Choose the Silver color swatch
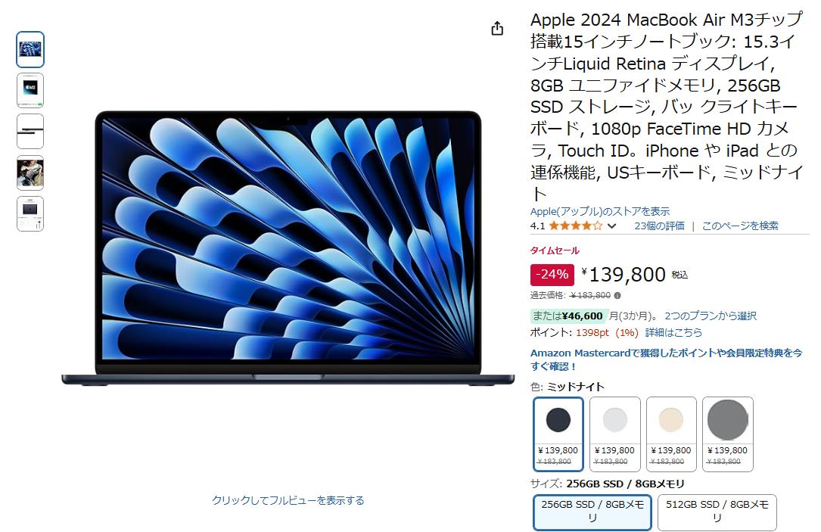821x532 pixels. [614, 434]
